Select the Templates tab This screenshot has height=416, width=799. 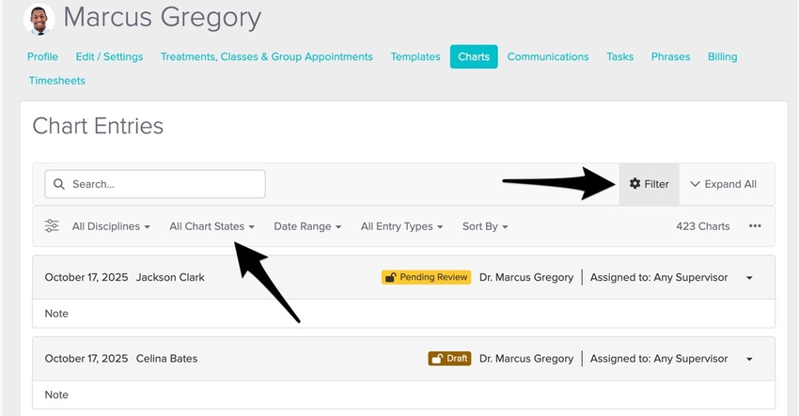415,56
